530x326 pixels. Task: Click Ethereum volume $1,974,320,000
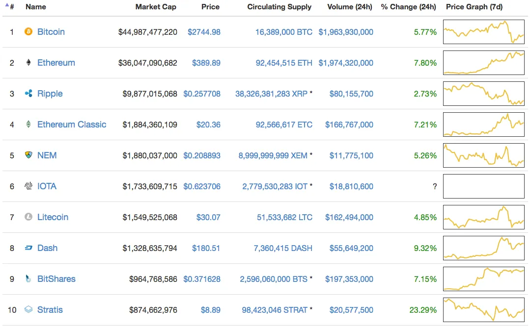(346, 63)
